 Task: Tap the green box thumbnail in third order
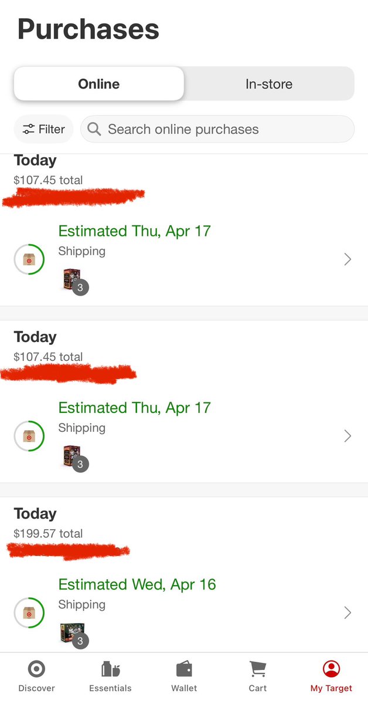(71, 633)
